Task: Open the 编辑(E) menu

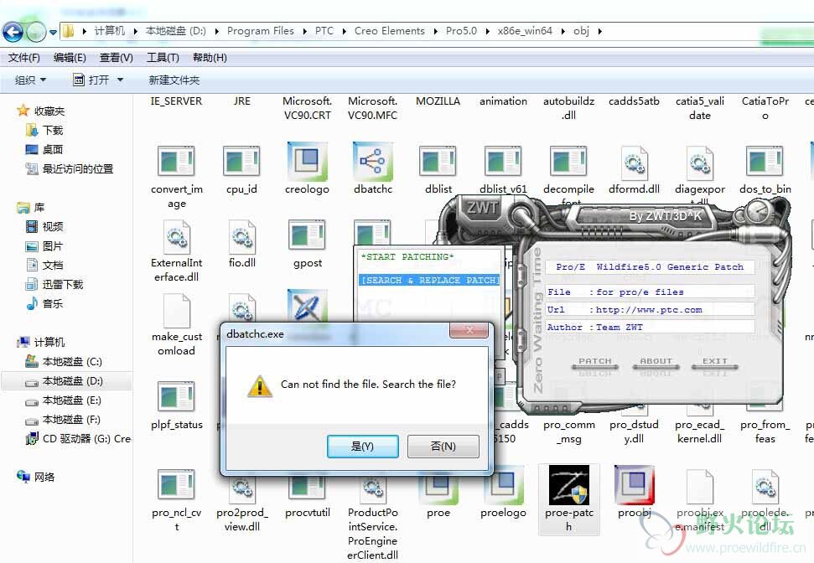Action: [x=70, y=58]
